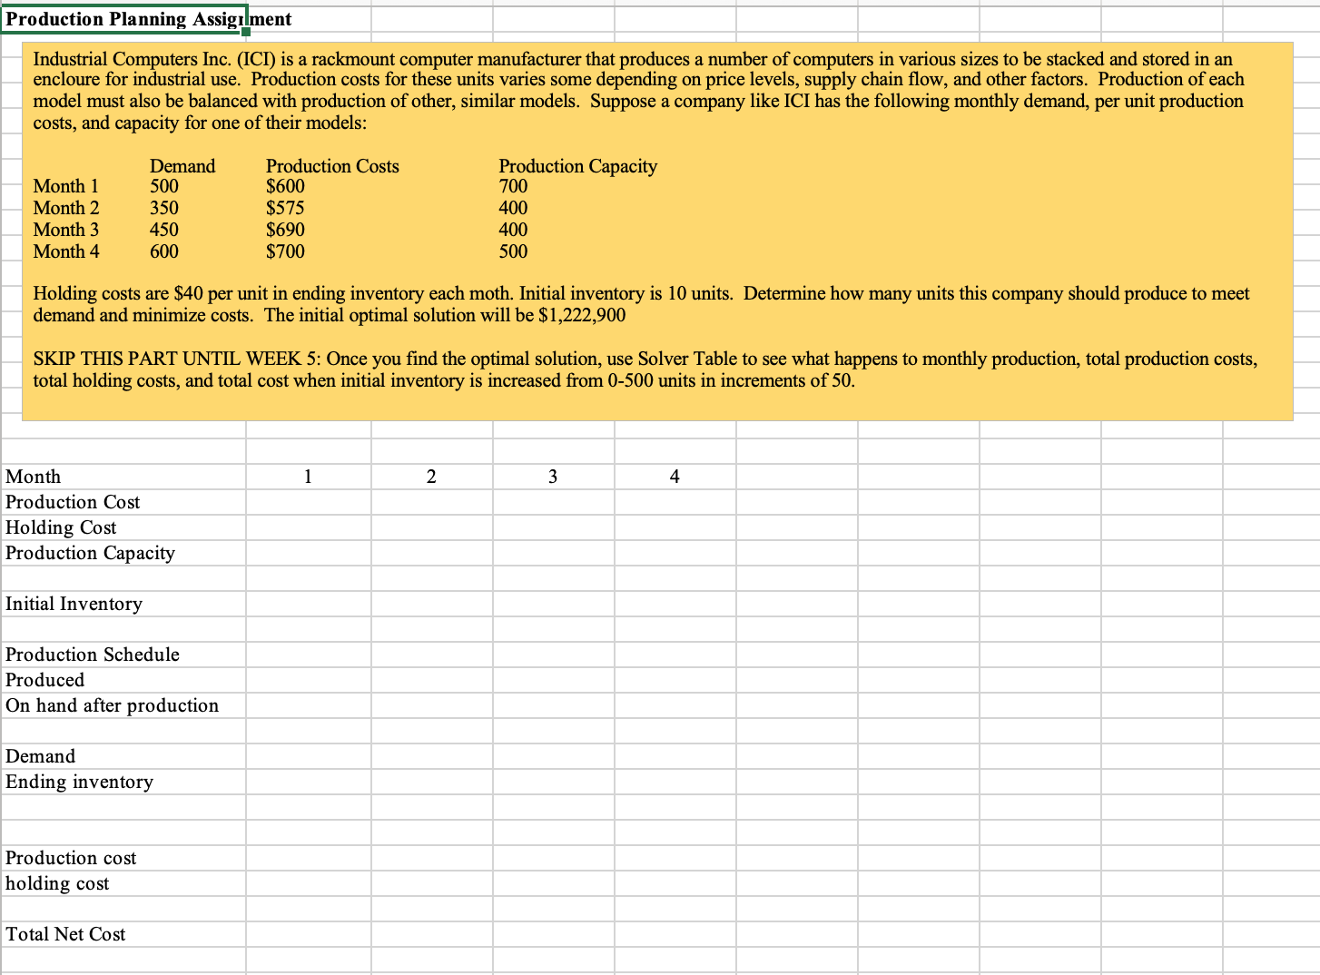This screenshot has height=975, width=1320.
Task: Select the "Demand" row label cell
Action: tap(123, 756)
